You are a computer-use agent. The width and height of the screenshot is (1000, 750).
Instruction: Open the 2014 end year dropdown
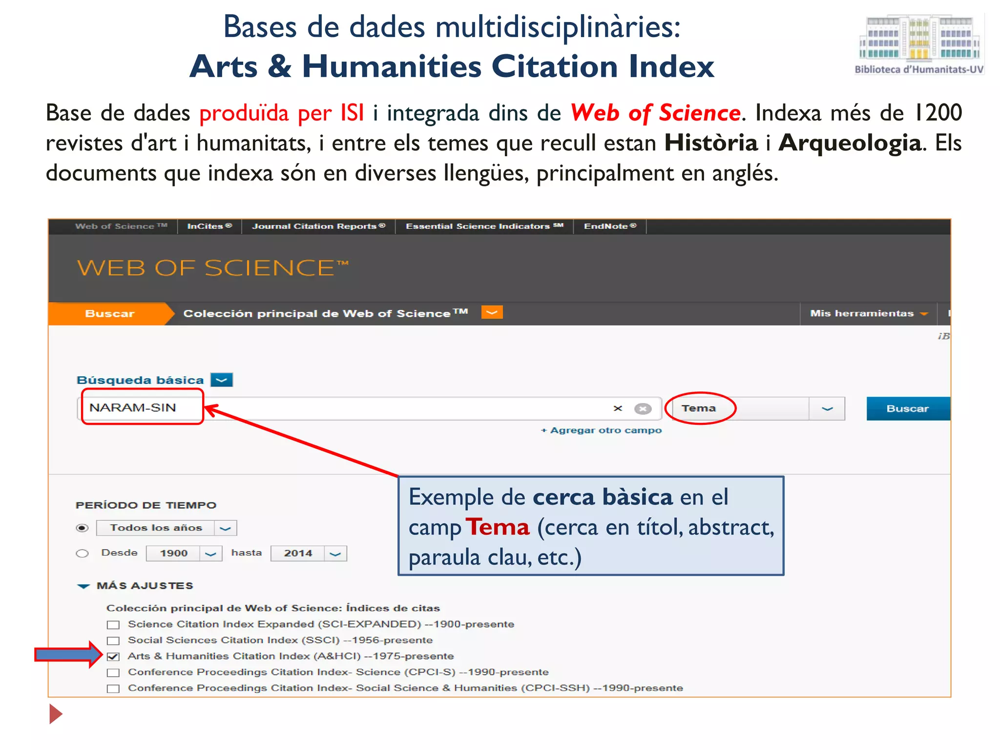335,554
